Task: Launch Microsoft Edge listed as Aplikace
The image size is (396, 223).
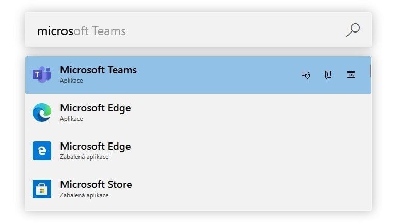Action: click(x=96, y=108)
